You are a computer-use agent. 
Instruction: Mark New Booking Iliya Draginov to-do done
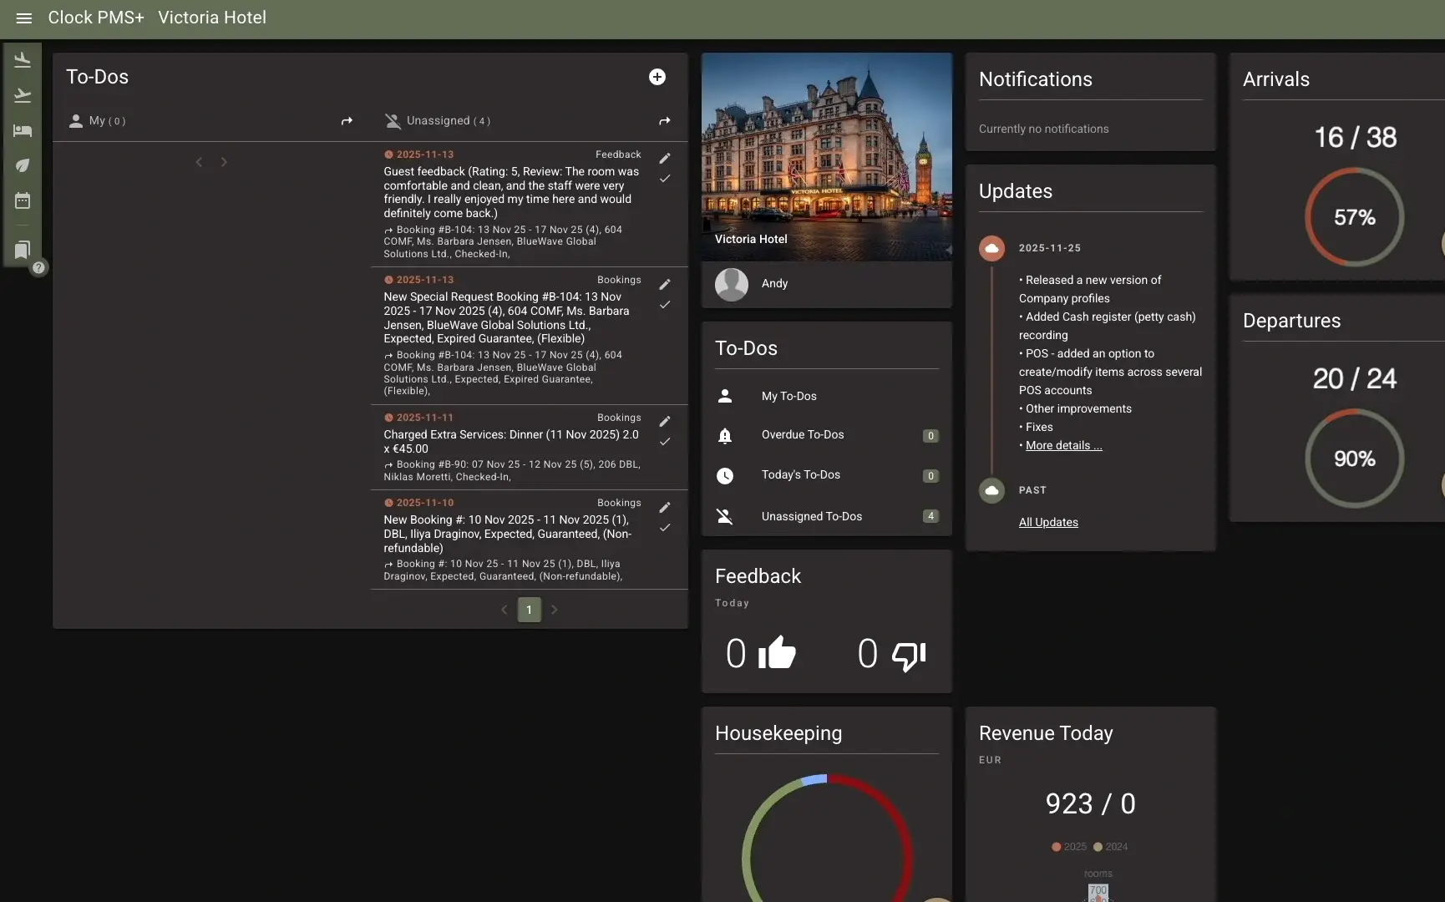pyautogui.click(x=665, y=528)
